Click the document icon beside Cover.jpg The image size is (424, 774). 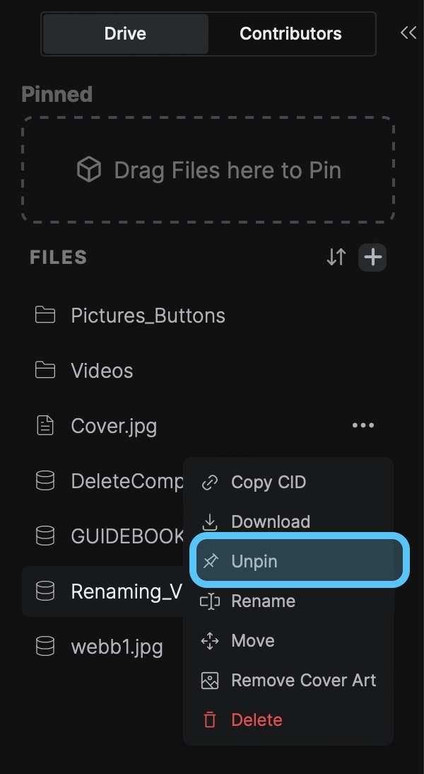coord(45,425)
